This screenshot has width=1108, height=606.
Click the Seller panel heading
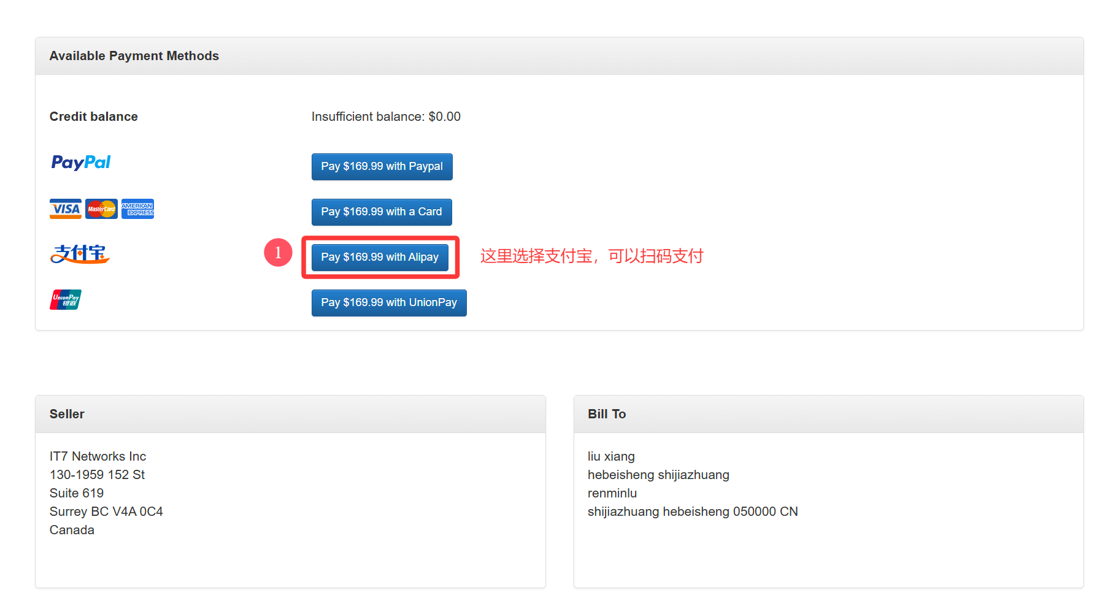(67, 414)
